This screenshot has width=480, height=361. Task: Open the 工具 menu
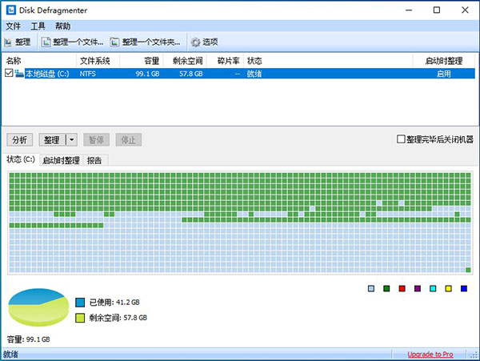38,26
